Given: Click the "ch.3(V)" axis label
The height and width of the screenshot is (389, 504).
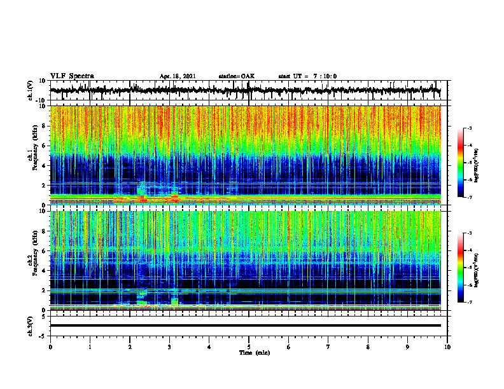Looking at the screenshot, I should (x=31, y=326).
